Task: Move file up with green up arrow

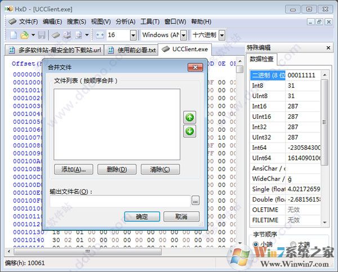Action: [x=189, y=118]
